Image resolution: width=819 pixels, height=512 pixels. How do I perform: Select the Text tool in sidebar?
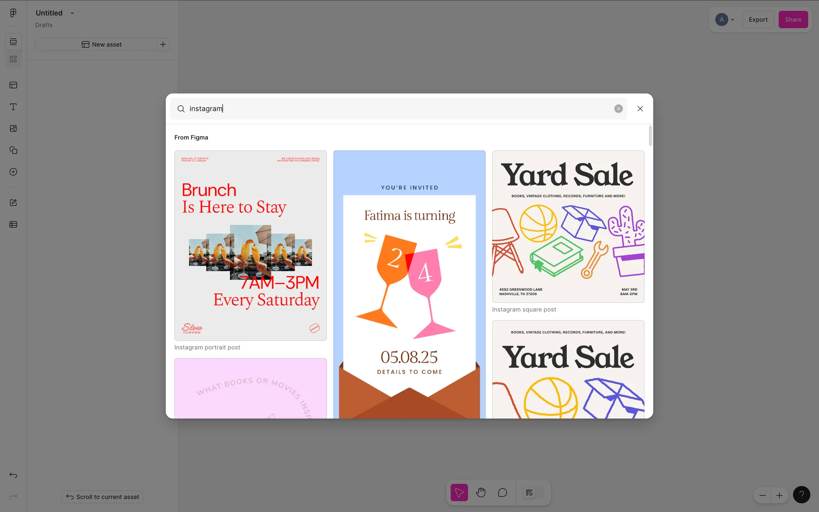pos(13,107)
